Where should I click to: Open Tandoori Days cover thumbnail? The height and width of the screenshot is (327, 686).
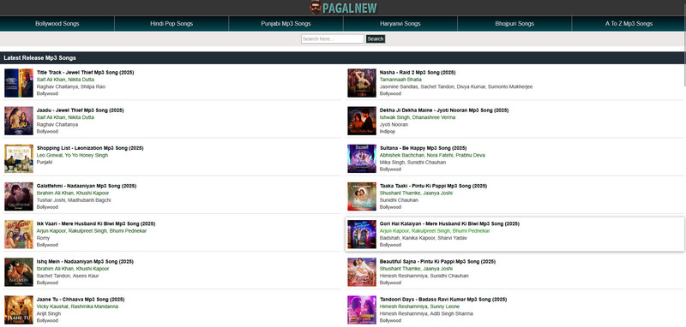(x=362, y=310)
